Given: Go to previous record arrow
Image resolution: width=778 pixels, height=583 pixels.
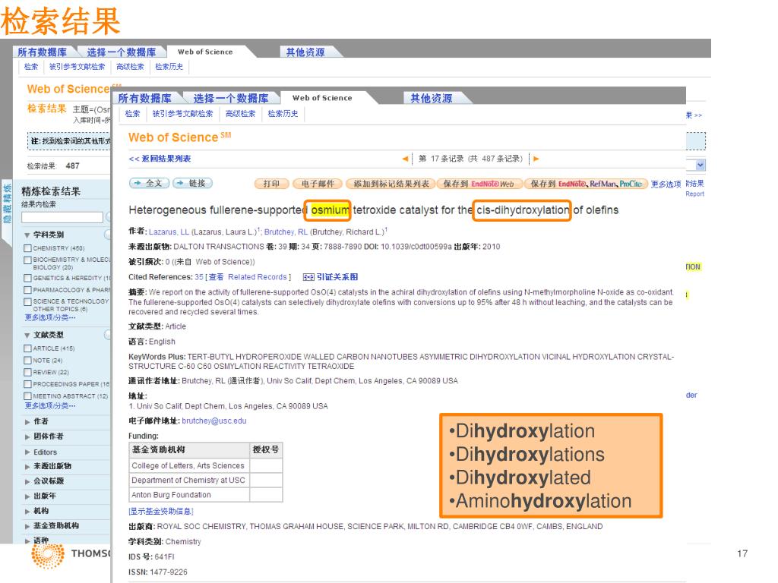Looking at the screenshot, I should 406,159.
